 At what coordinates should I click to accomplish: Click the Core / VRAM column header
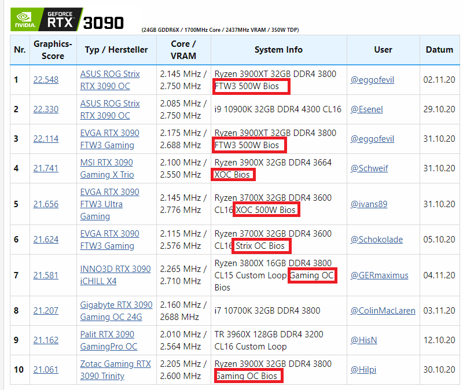[x=183, y=50]
